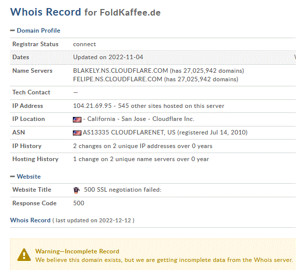Viewport: 296px width, 270px height.
Task: Click the IP address 104.21.69.95
Action: [x=92, y=106]
